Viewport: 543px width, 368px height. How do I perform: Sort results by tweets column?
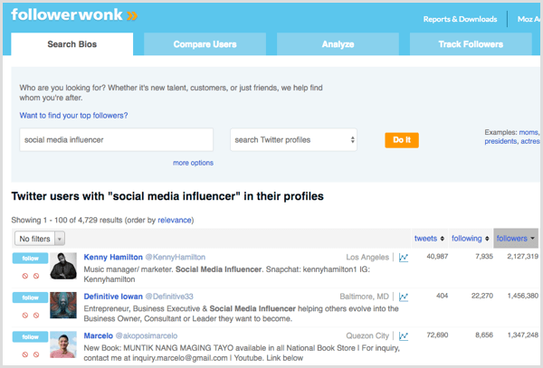pos(429,239)
